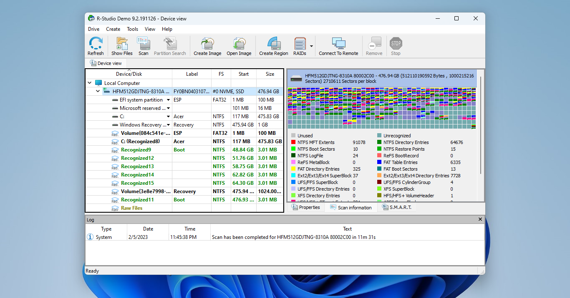Viewport: 570px width, 298px height.
Task: Open Microsoft reserved partition dropdown arrow
Action: (169, 108)
